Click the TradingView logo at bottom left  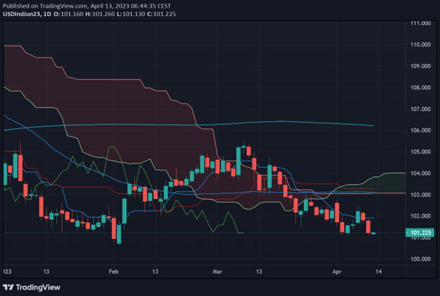(32, 288)
